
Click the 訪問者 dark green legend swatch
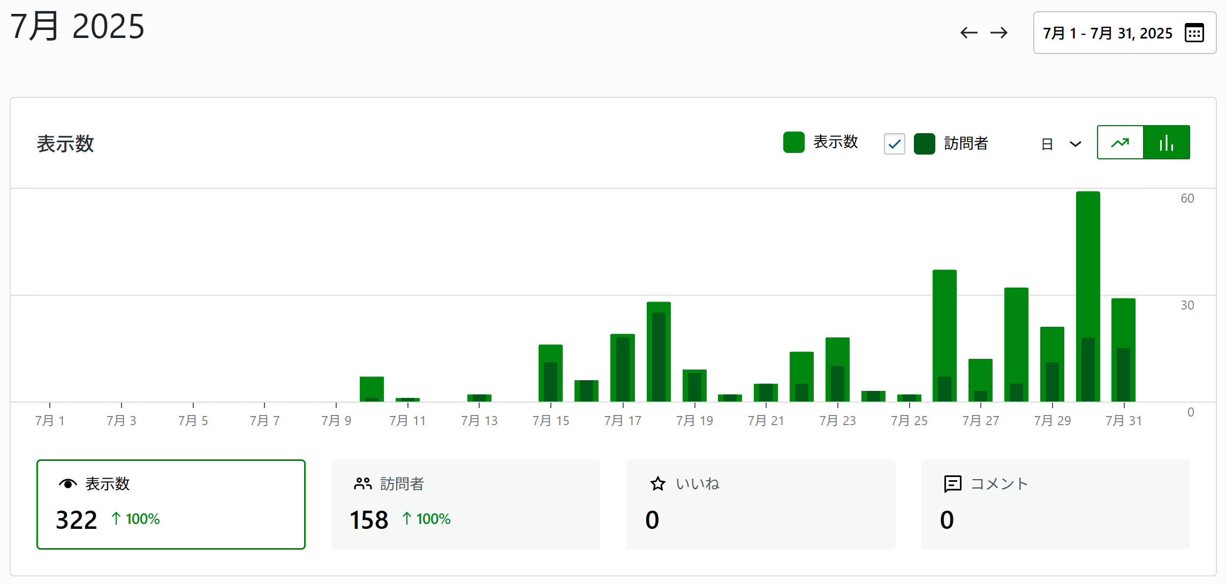[924, 143]
